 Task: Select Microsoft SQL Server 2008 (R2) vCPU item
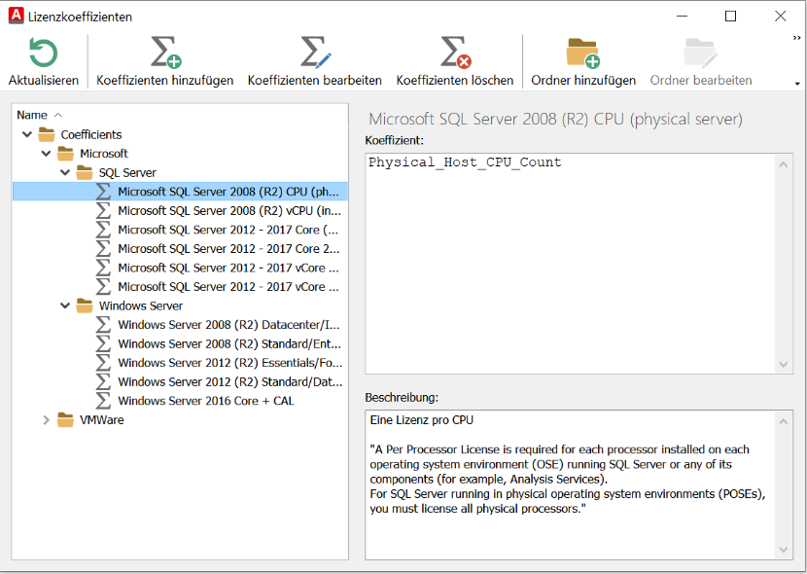(x=228, y=211)
